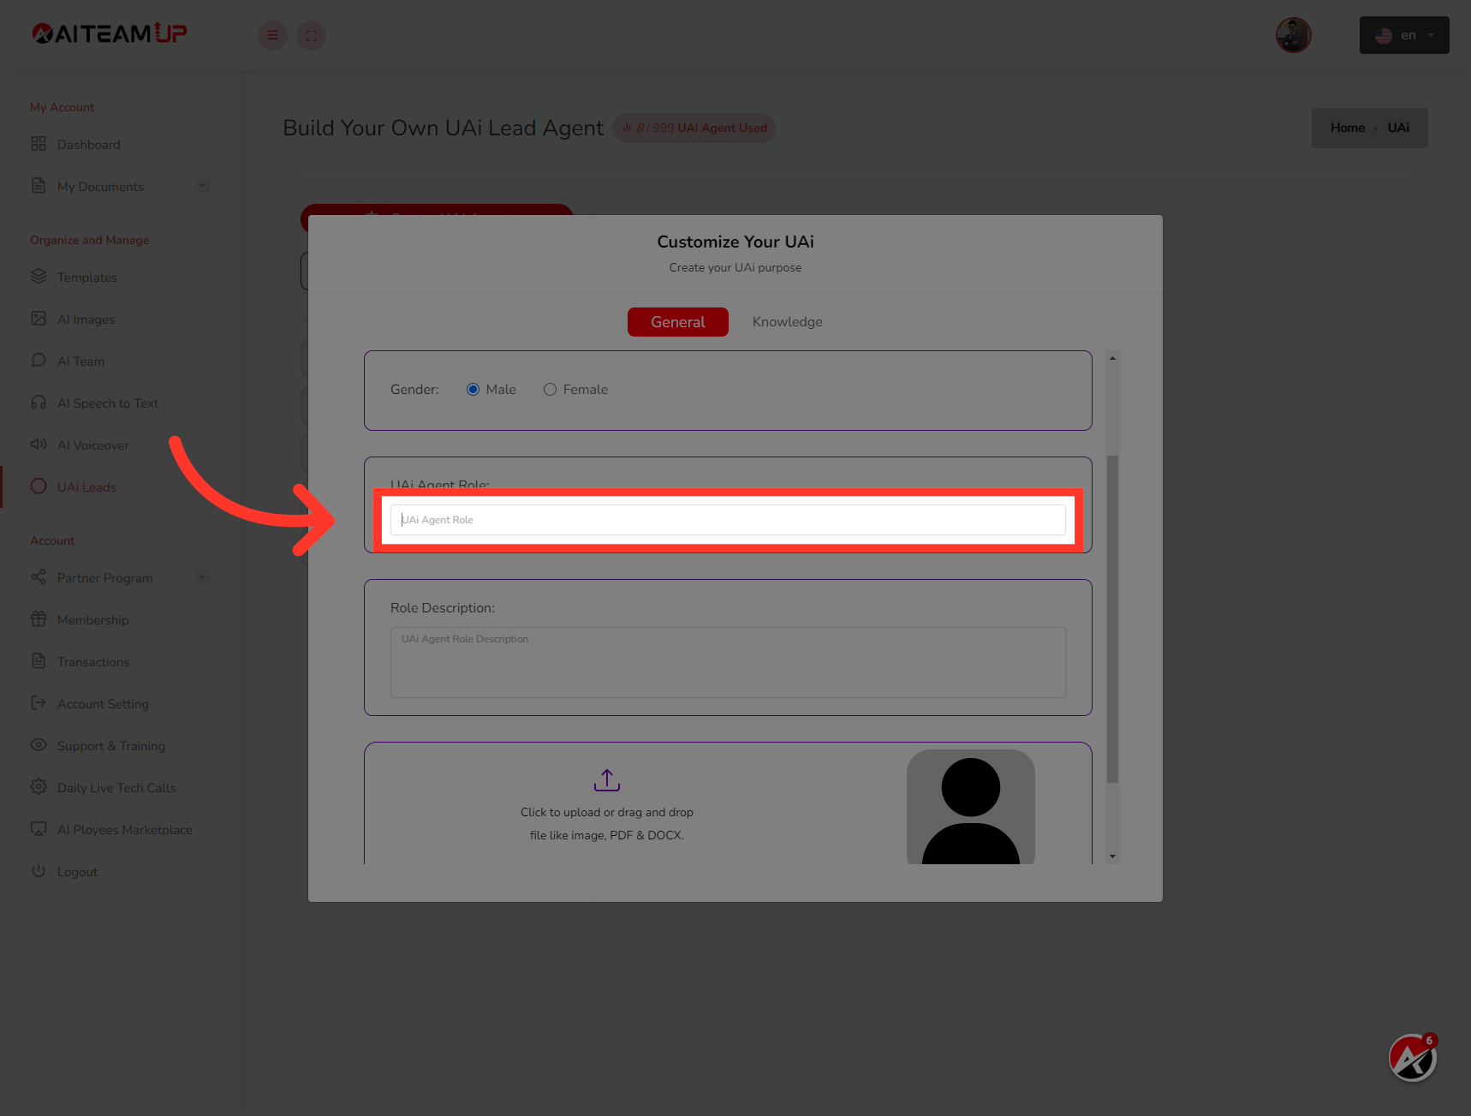The image size is (1471, 1116).
Task: Click UAi in the breadcrumb
Action: [x=1398, y=128]
